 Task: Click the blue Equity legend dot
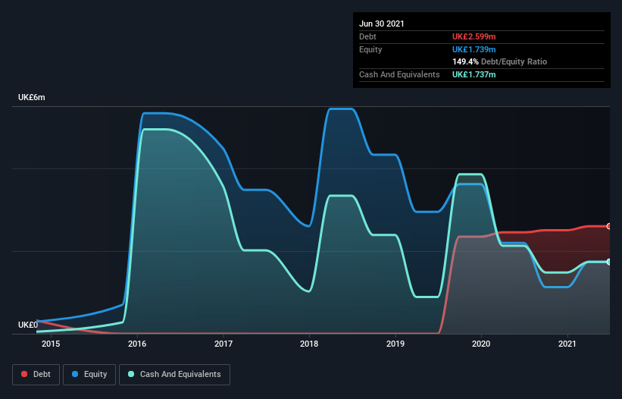point(75,374)
